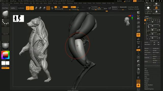Select the Scale gizmo icon
The height and width of the screenshot is (91, 163).
40,8
